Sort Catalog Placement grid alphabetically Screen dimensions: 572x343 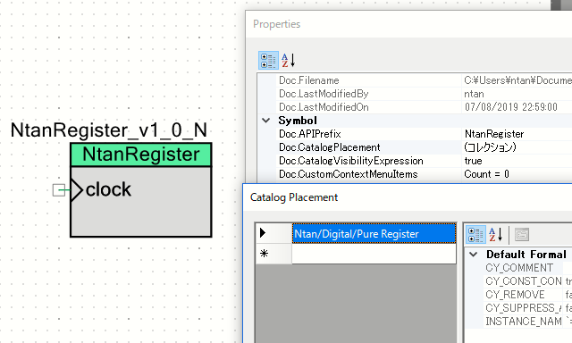pyautogui.click(x=495, y=234)
